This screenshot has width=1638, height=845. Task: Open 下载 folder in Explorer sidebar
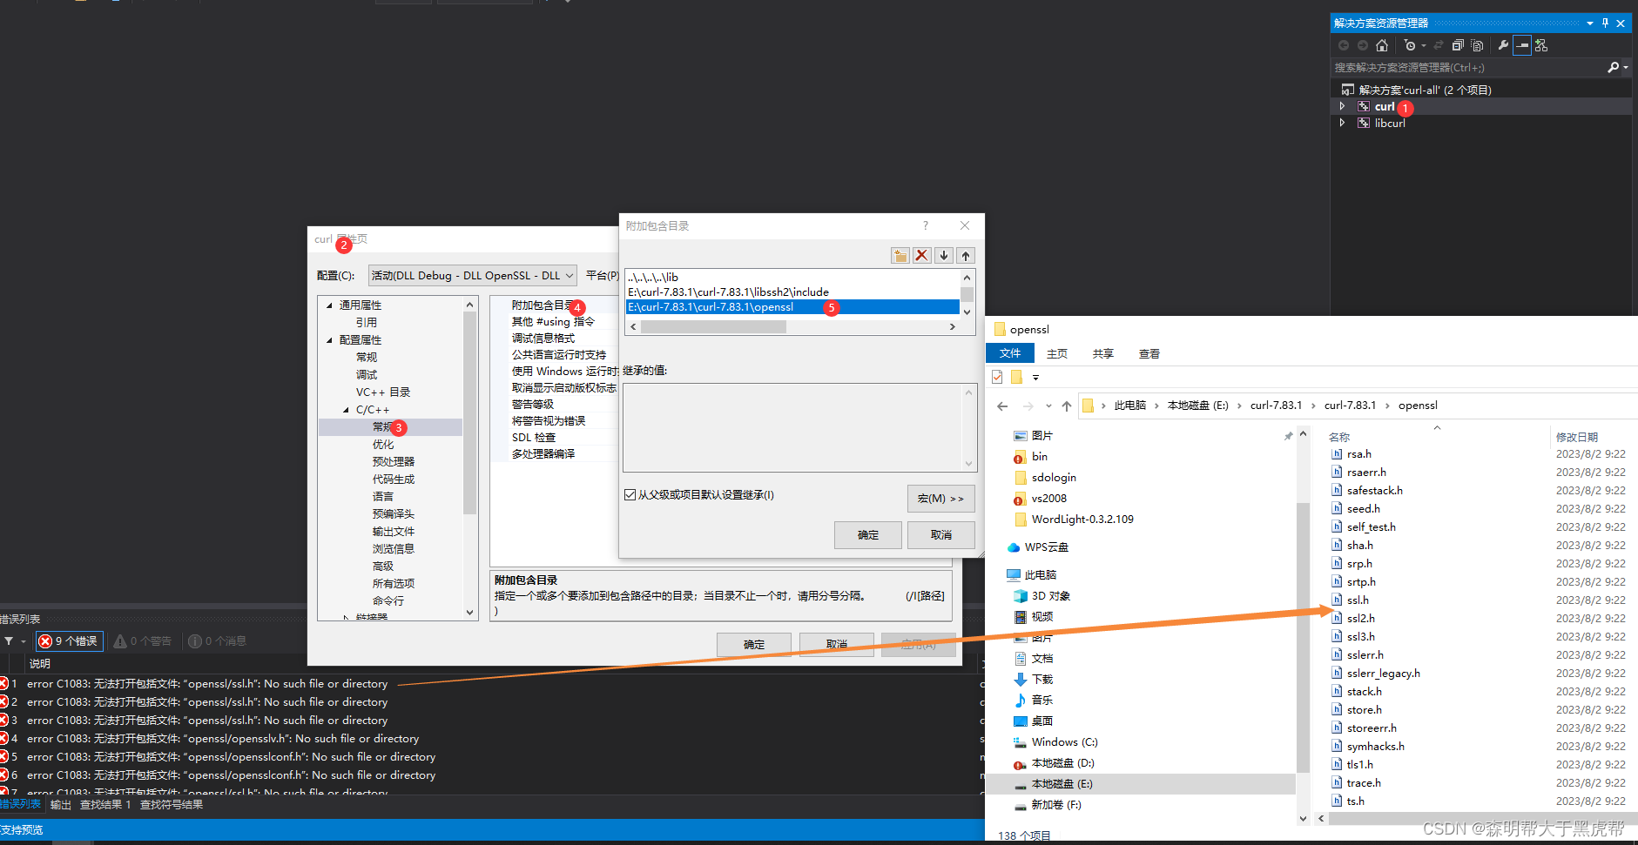(1034, 680)
